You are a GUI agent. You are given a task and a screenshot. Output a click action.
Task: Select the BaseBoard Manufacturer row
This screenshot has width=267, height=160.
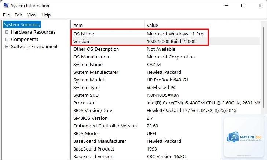166,141
